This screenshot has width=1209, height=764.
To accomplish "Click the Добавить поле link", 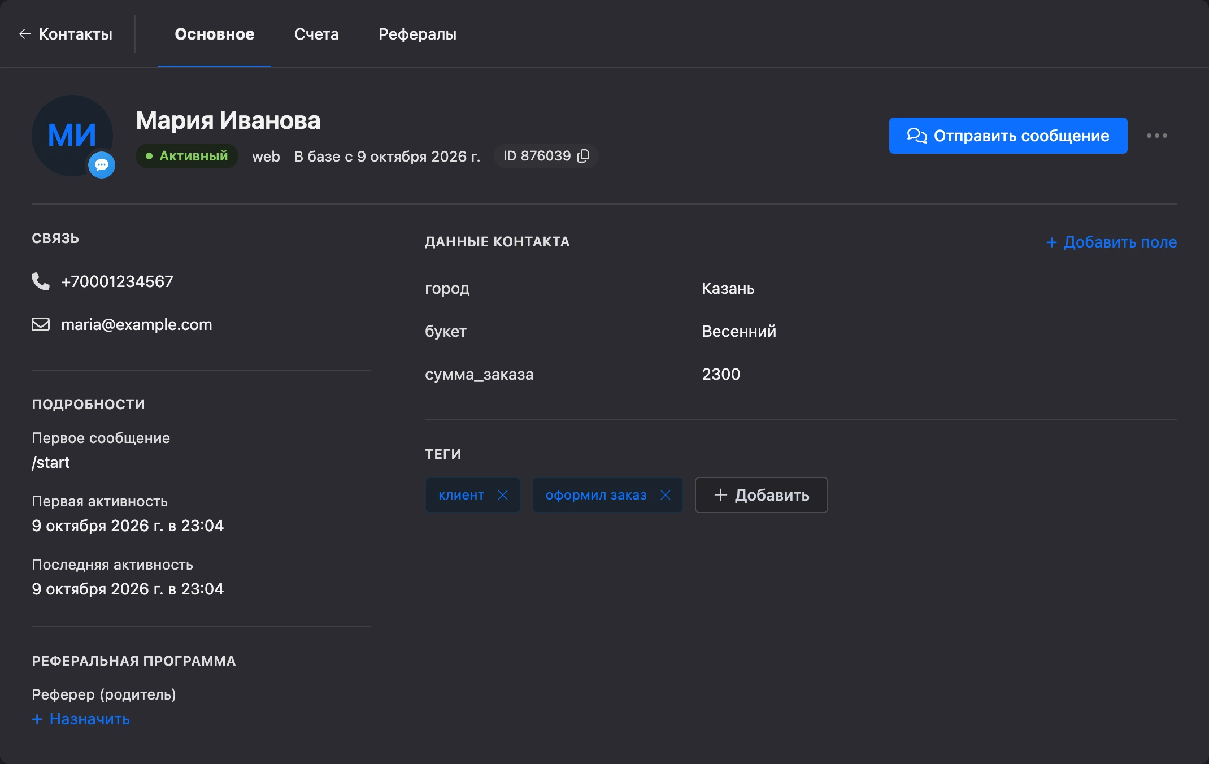I will click(x=1111, y=242).
